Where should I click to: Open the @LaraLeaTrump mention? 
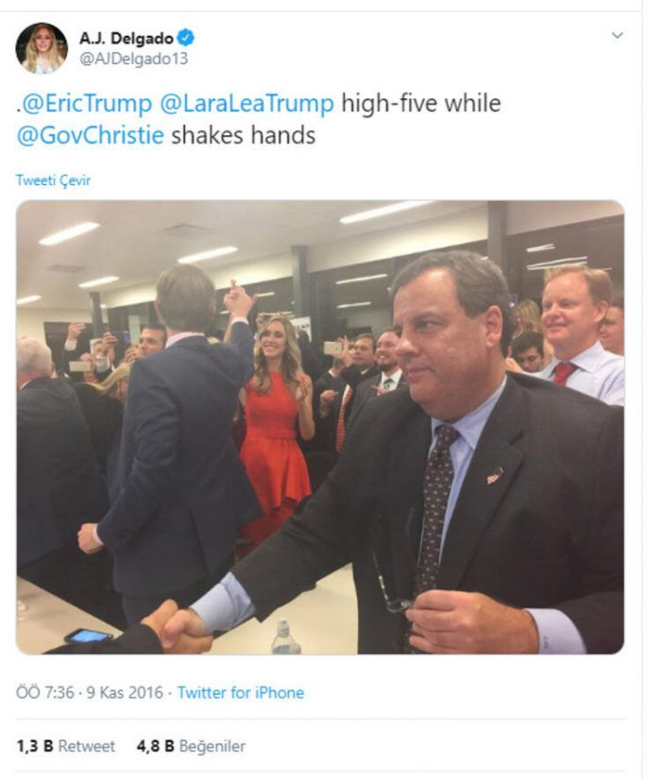click(x=246, y=103)
